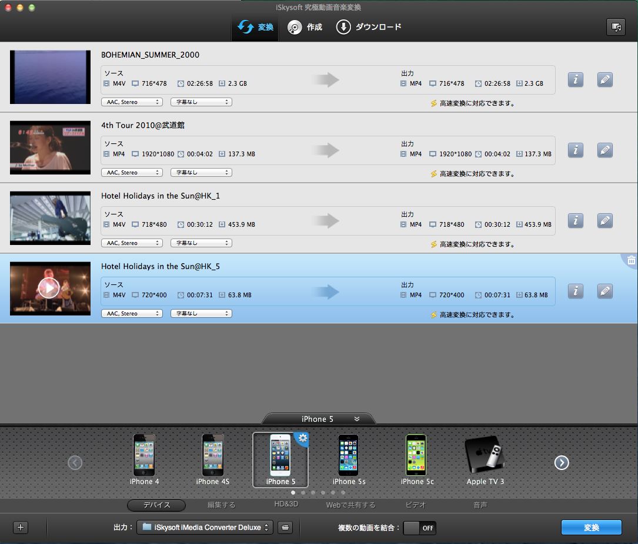Switch to the 作成 tab
The height and width of the screenshot is (544, 638).
305,27
